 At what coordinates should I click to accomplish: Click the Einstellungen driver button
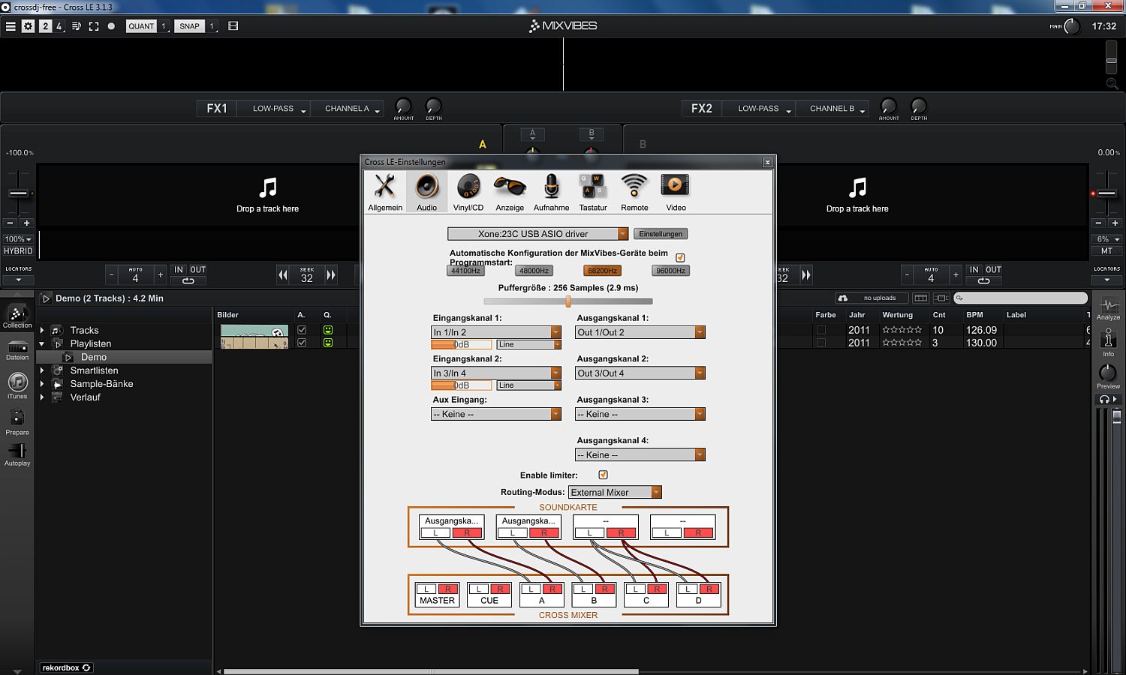pyautogui.click(x=661, y=234)
